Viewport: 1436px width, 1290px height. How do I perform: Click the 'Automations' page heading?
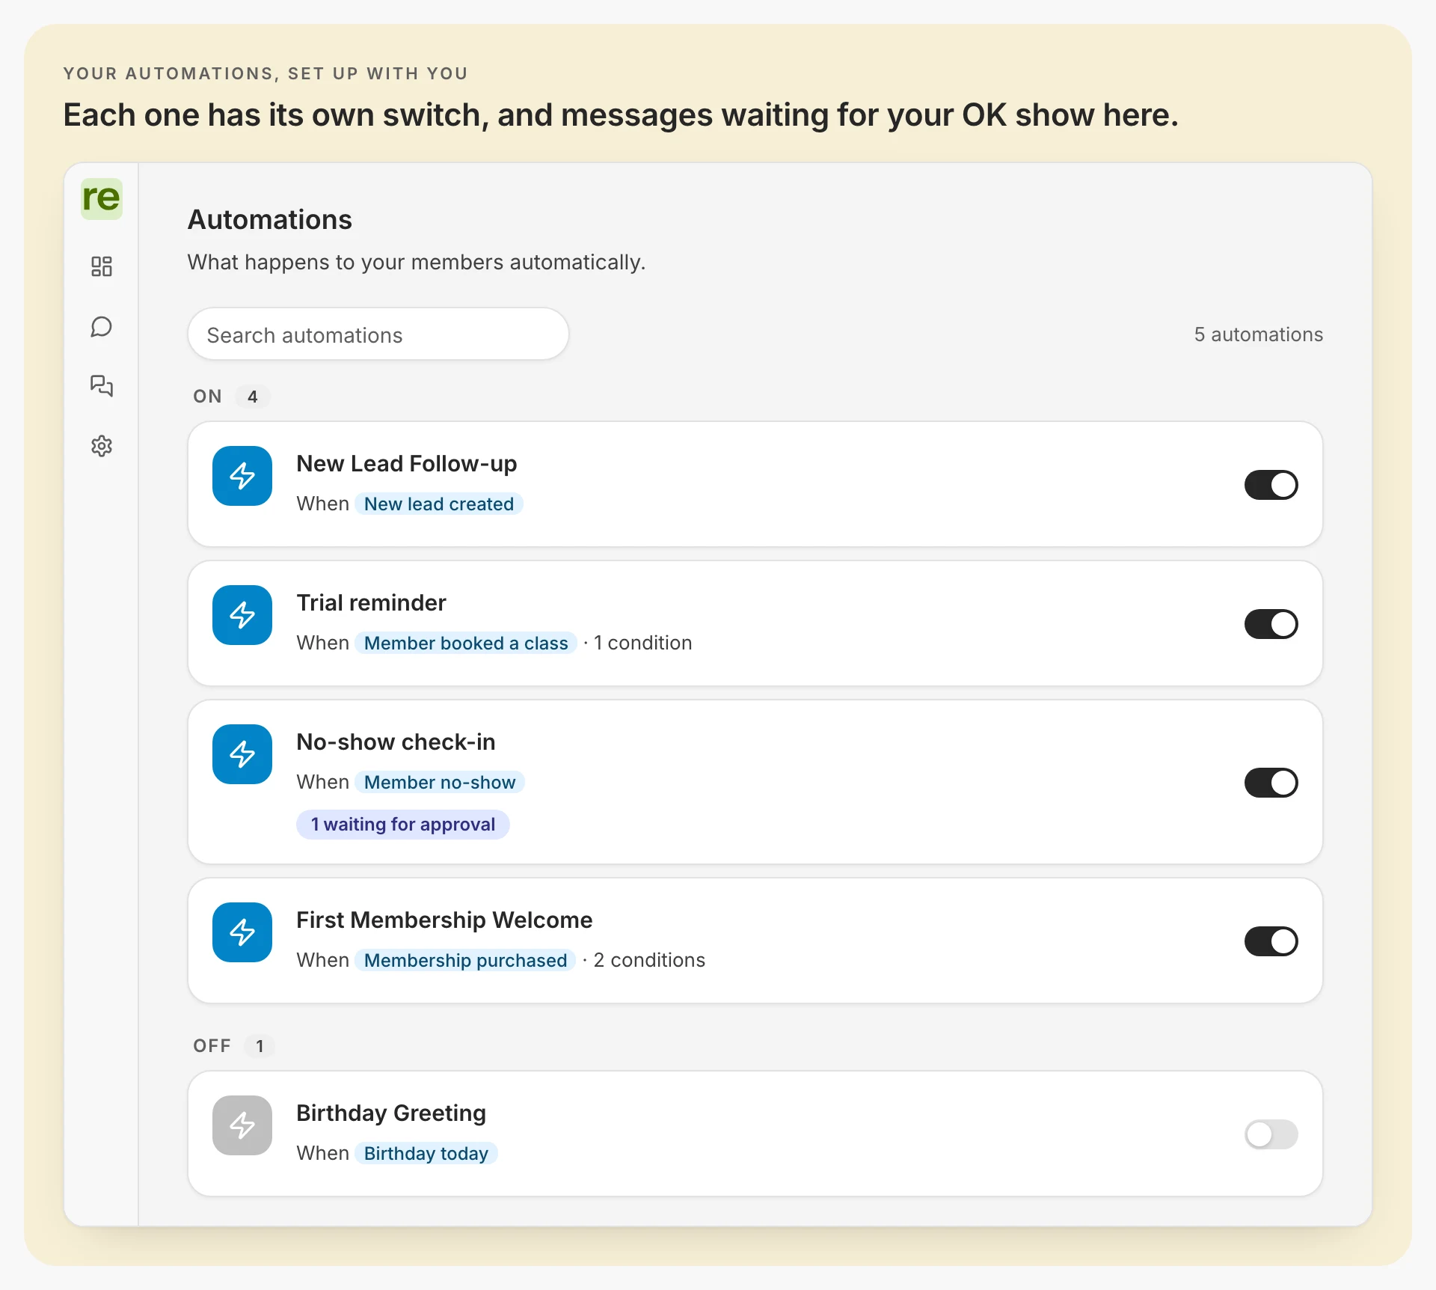(270, 220)
